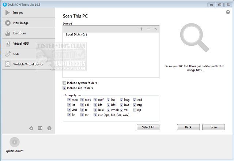Select Local Disks (C: ) source entry

coord(76,34)
